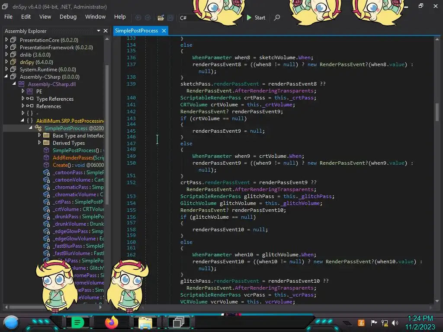The image size is (443, 332).
Task: Expand the PresentationCore assembly node
Action: [6, 40]
